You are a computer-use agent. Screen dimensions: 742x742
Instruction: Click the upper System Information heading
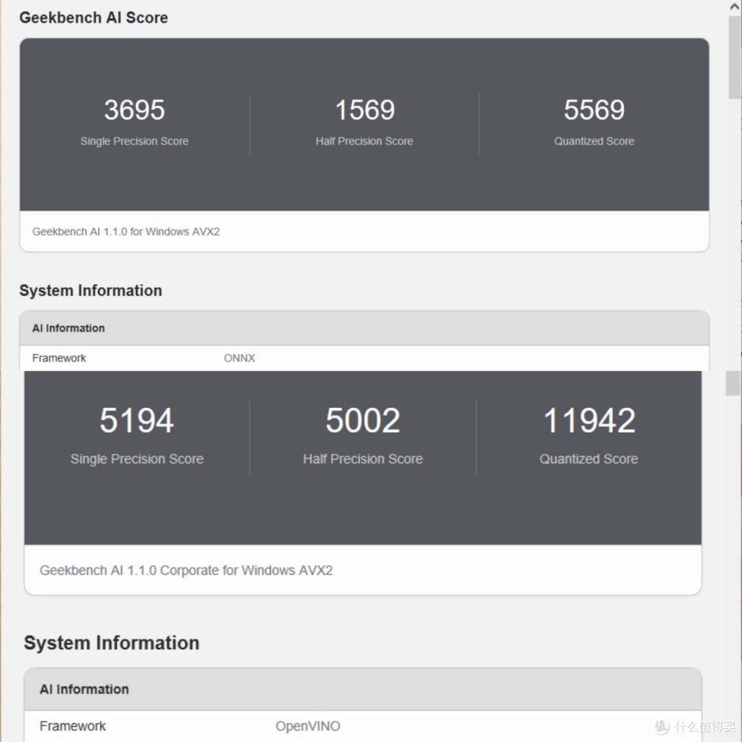coord(91,290)
